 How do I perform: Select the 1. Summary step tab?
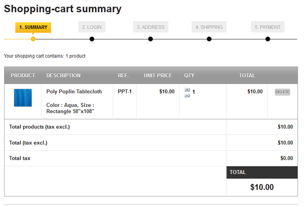pos(33,27)
